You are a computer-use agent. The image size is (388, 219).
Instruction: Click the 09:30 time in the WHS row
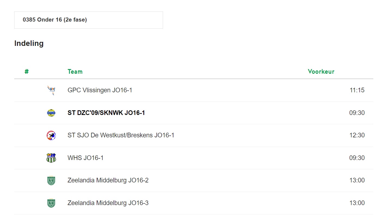[357, 158]
